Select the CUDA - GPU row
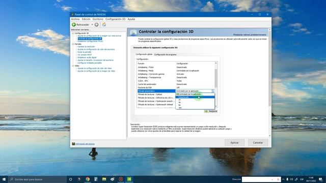This screenshot has width=326, height=183. [x=176, y=81]
